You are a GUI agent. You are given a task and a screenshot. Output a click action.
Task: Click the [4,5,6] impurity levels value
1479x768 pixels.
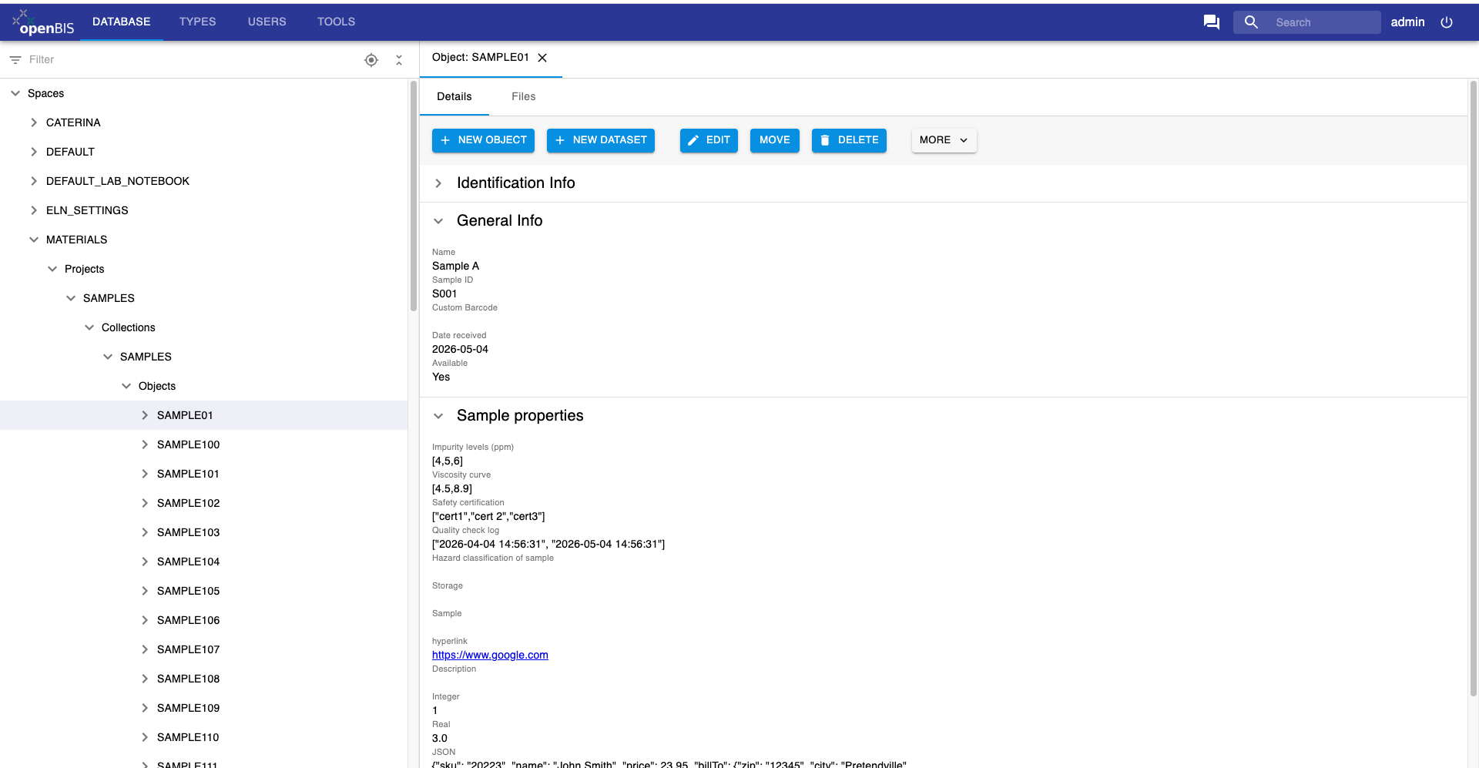coord(448,461)
